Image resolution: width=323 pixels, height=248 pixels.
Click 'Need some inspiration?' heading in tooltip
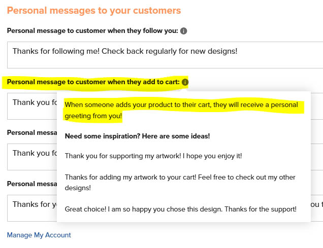click(x=138, y=136)
